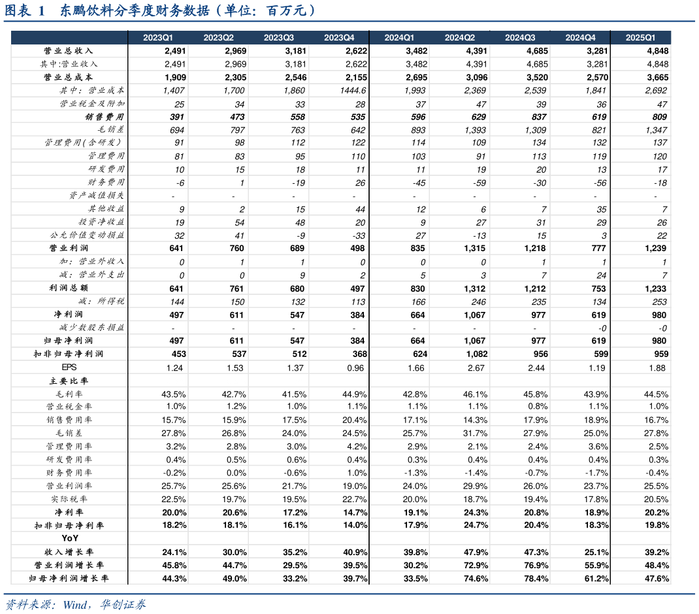This screenshot has height=614, width=699.
Task: Click the 2024Q3 column header
Action: (x=520, y=38)
